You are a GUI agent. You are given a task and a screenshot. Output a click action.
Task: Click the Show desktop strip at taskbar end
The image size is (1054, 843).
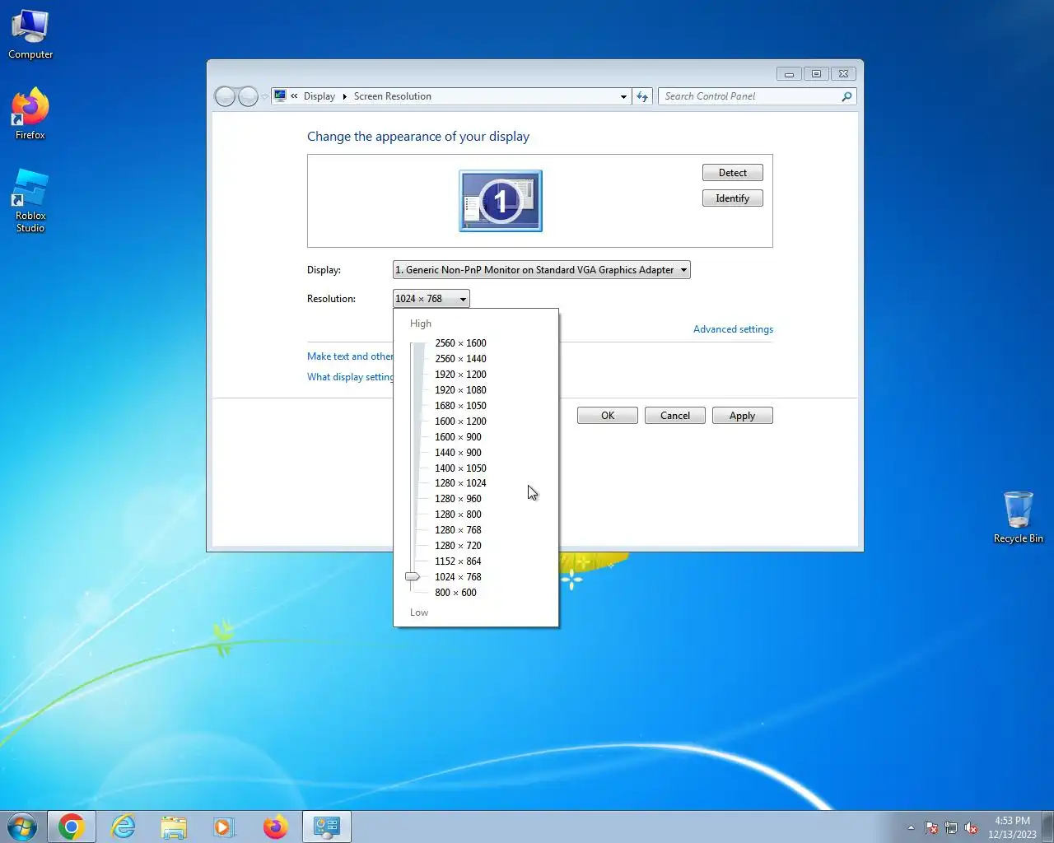[x=1048, y=827]
